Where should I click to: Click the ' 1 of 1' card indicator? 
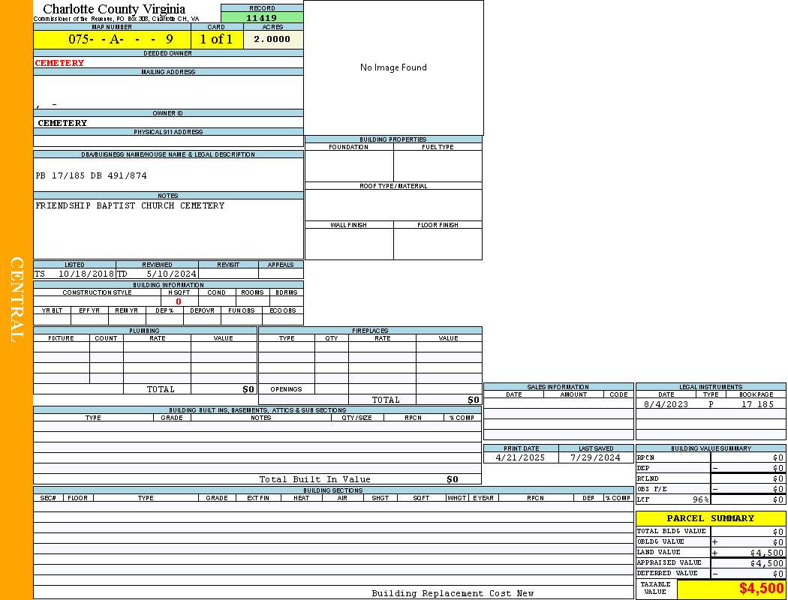216,40
